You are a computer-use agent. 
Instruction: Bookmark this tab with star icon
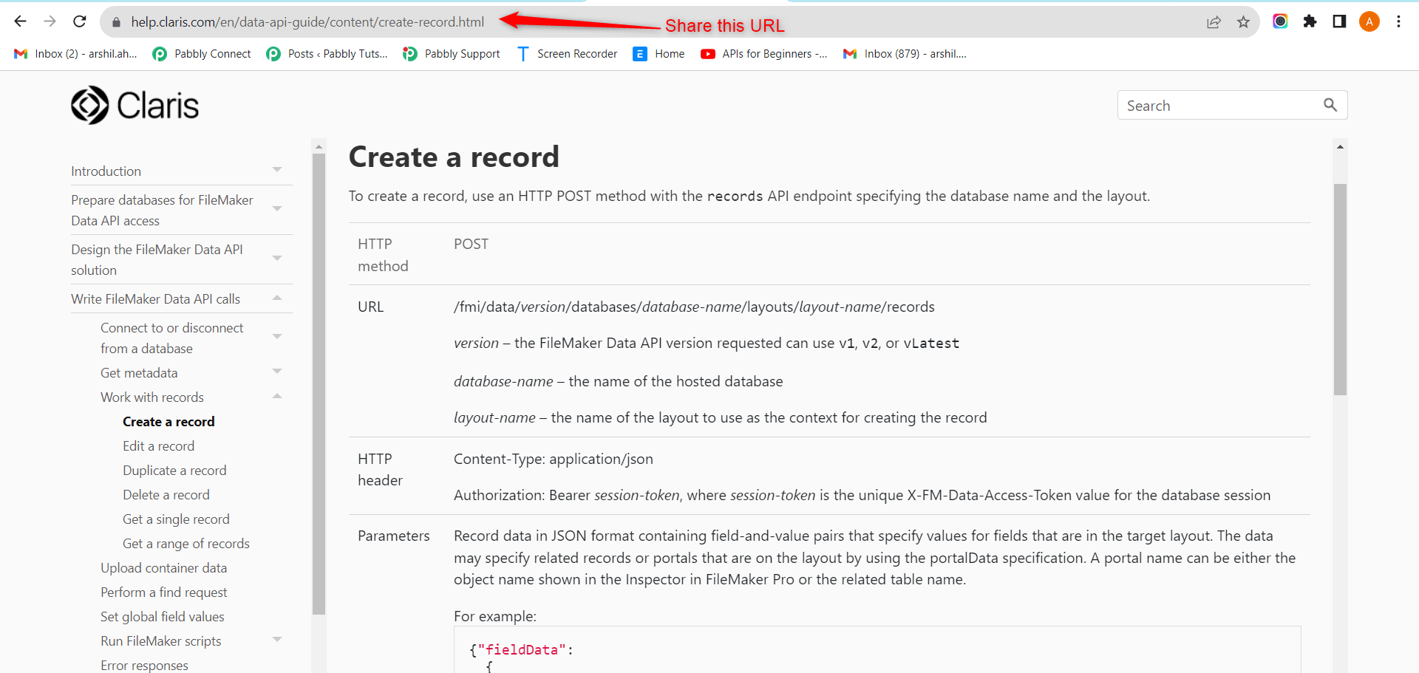point(1243,22)
